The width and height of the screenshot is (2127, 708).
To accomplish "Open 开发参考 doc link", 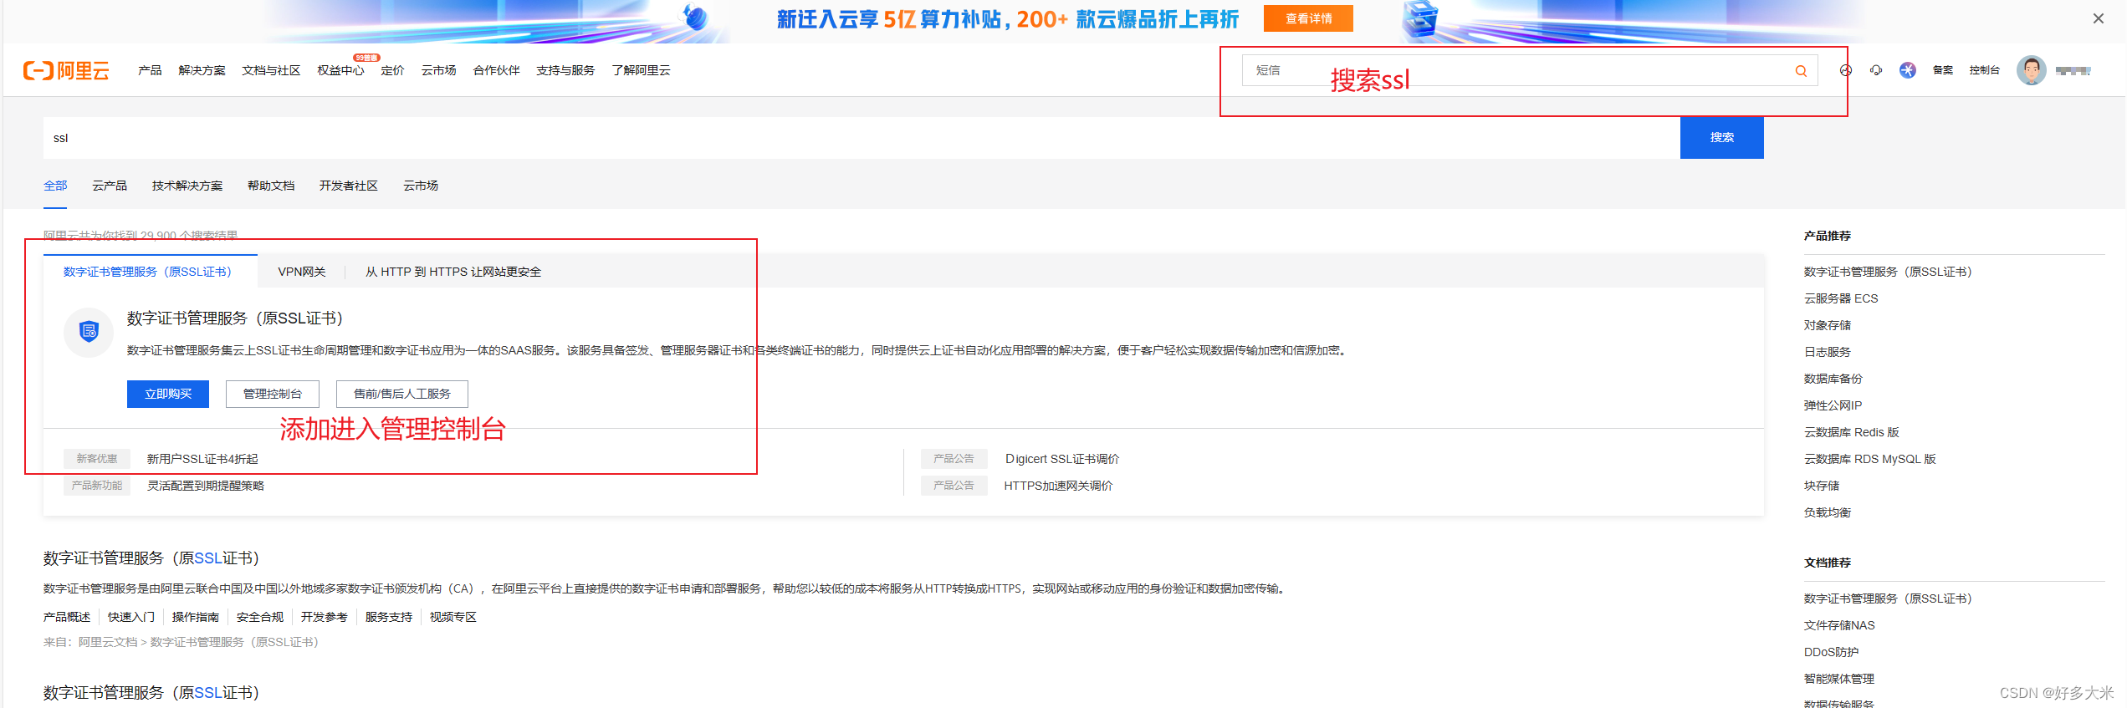I will (325, 617).
